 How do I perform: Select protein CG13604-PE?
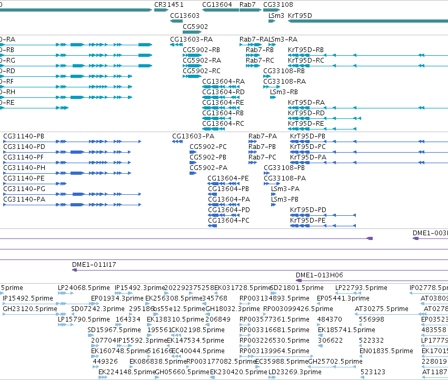point(228,178)
